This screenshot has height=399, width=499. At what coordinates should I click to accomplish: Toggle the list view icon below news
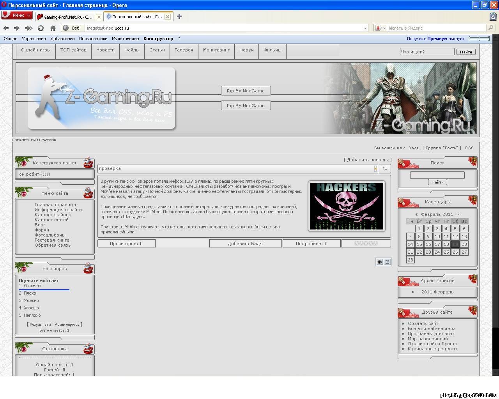click(x=387, y=262)
